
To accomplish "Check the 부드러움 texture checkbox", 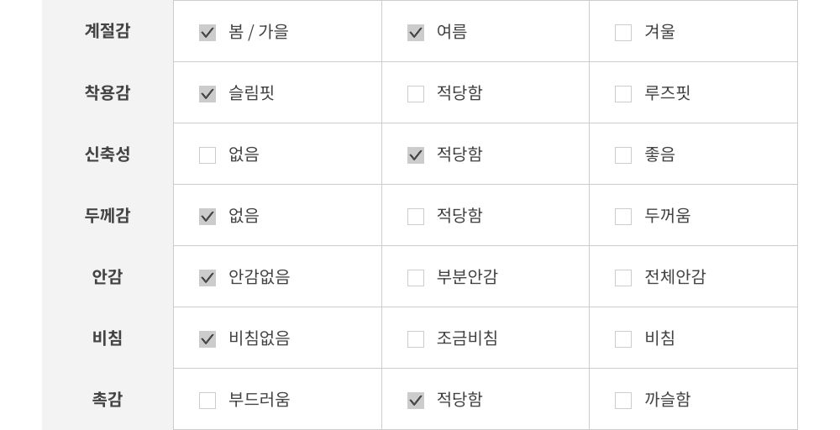I will (207, 401).
